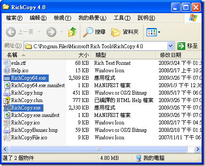Click the horizontal scrollbar left arrow
Viewport: 205px width, 166px height.
(x=5, y=149)
